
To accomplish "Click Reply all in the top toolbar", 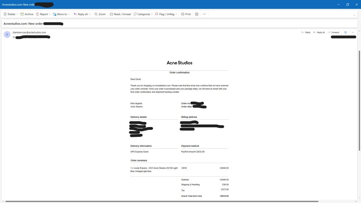I will click(81, 14).
